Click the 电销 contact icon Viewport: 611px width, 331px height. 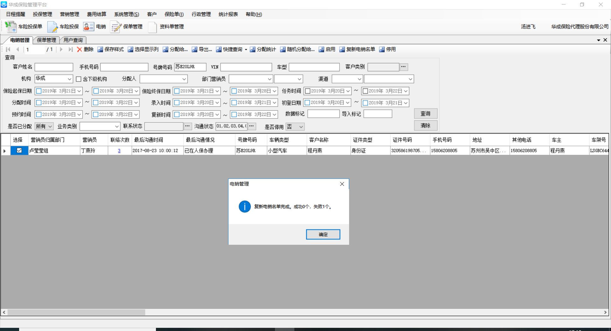[88, 27]
